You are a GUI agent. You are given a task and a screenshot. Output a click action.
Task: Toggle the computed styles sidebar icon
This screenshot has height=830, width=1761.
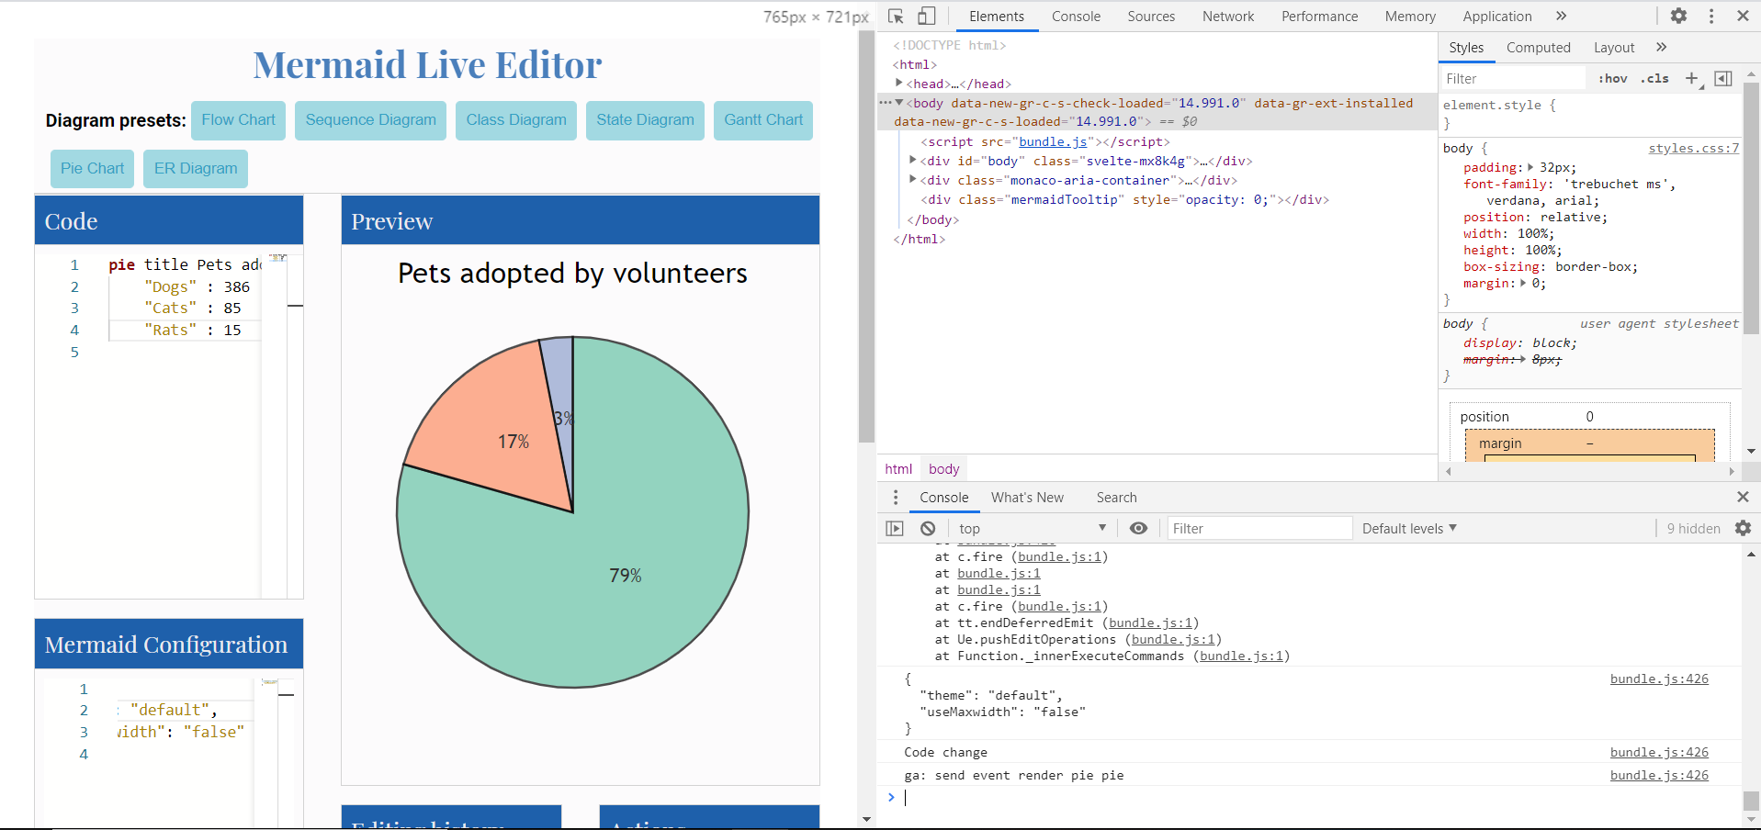pos(1723,79)
